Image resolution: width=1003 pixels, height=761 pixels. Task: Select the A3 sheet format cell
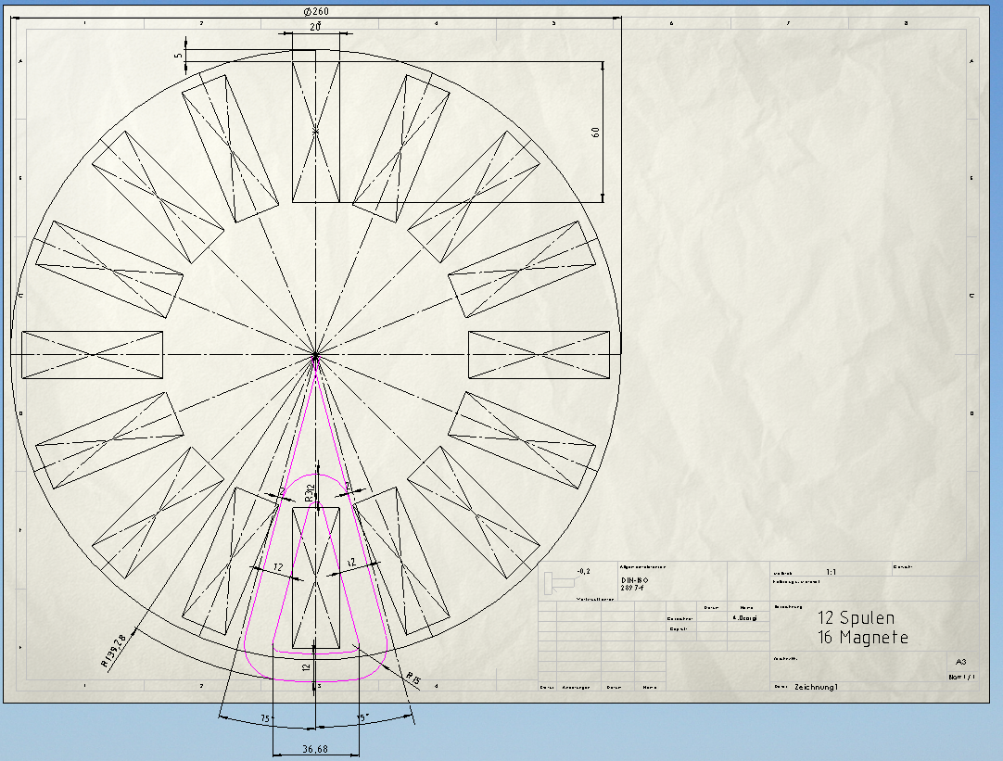pyautogui.click(x=960, y=662)
